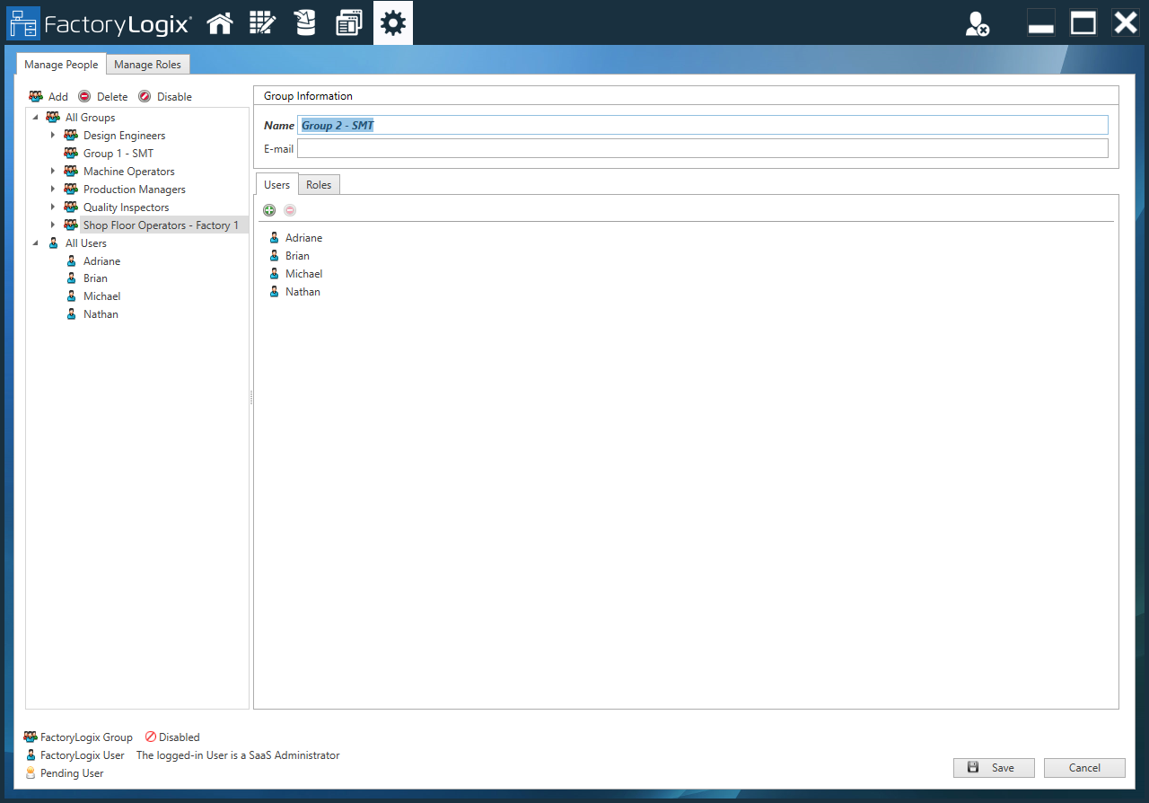Select Michael under All Users
Viewport: 1149px width, 803px height.
point(101,296)
